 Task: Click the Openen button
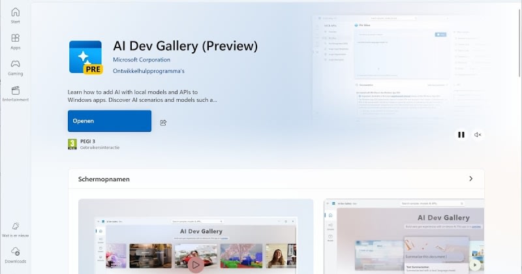click(x=110, y=121)
